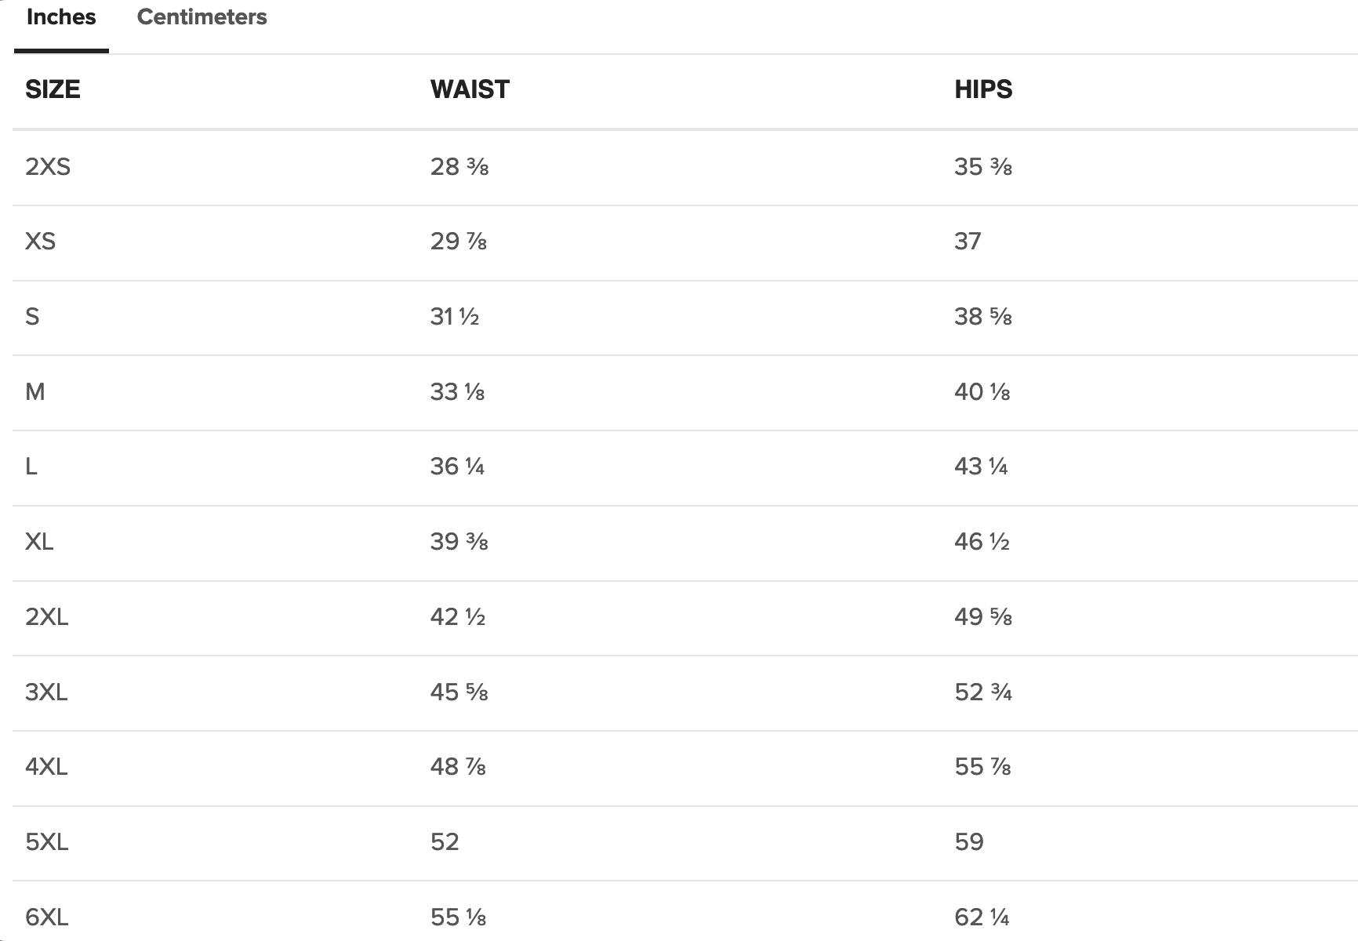
Task: Click the 2XL size label
Action: 47,617
